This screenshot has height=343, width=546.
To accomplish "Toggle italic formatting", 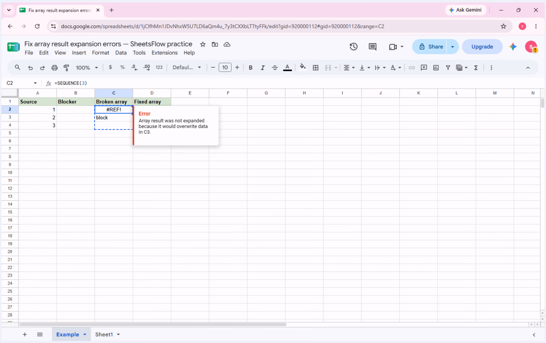I will click(263, 68).
